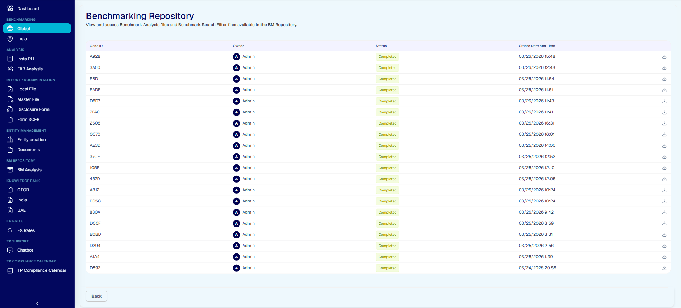Click date 03/24/2026 20:58
This screenshot has width=681, height=308.
537,268
